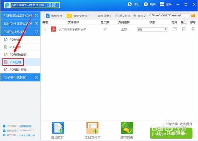Click the red PDF icon of pdf文件参考资料.pdf
The height and width of the screenshot is (141, 198).
54,29
